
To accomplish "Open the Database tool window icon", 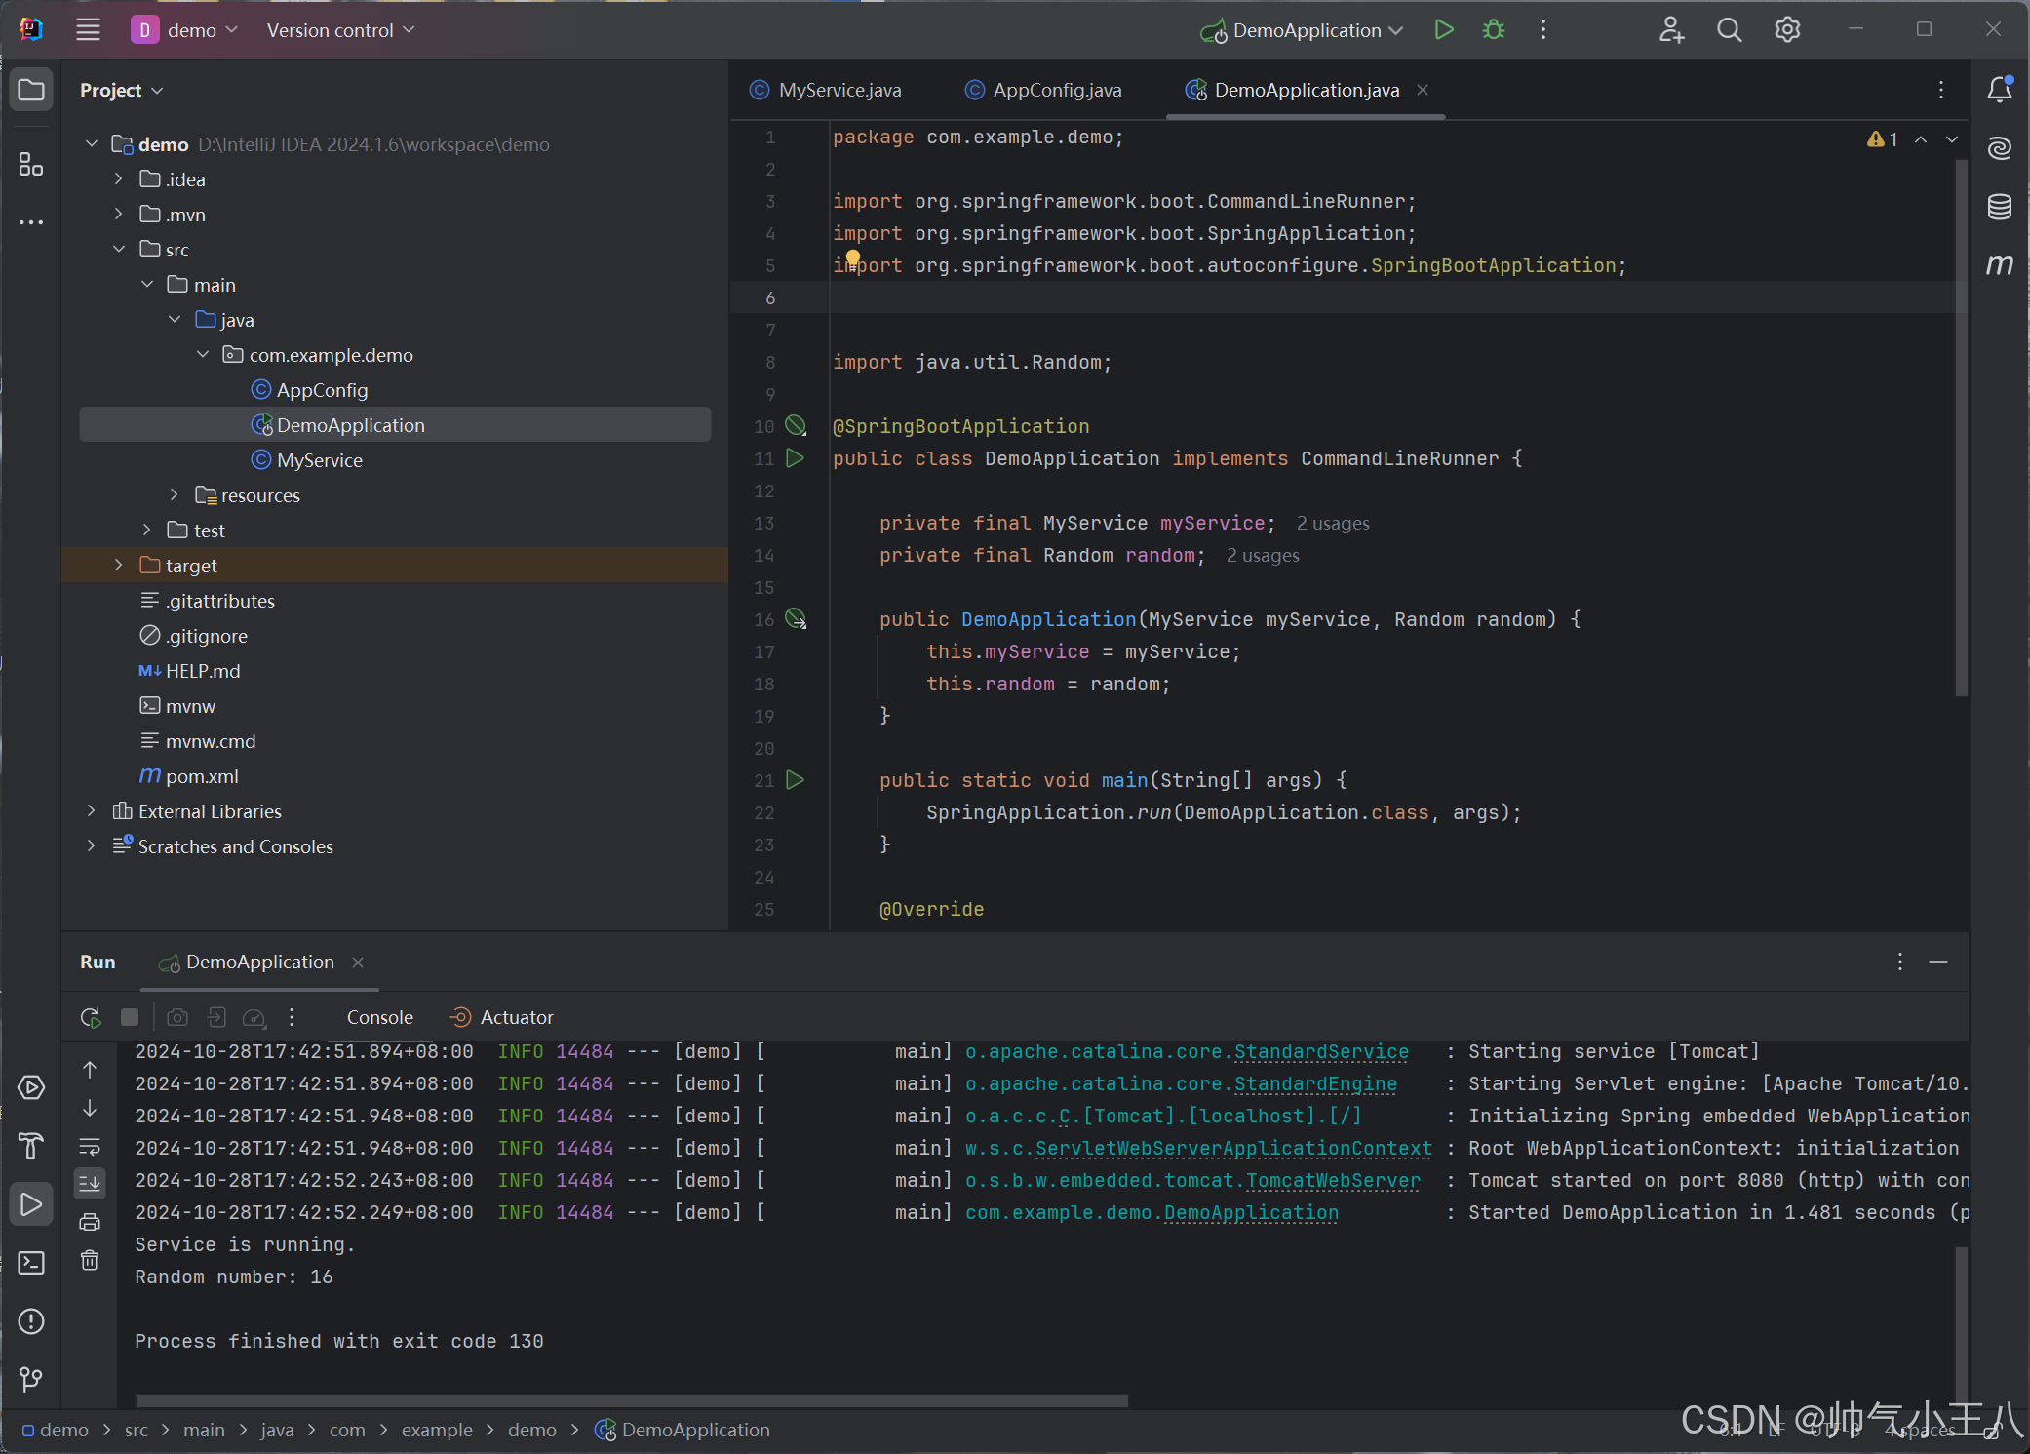I will (x=1999, y=207).
